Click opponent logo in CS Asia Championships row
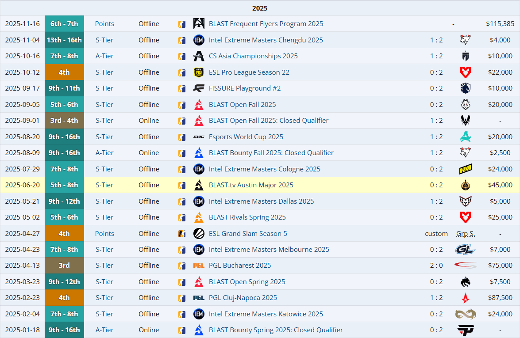Viewport: 520px width, 338px height. (x=465, y=56)
